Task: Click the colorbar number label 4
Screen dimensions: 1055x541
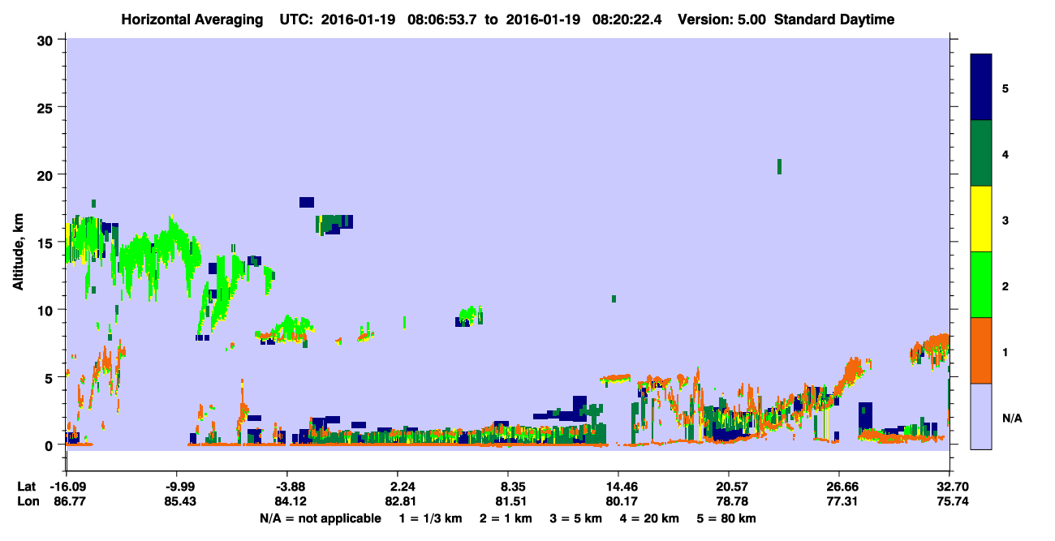Action: (x=1005, y=153)
